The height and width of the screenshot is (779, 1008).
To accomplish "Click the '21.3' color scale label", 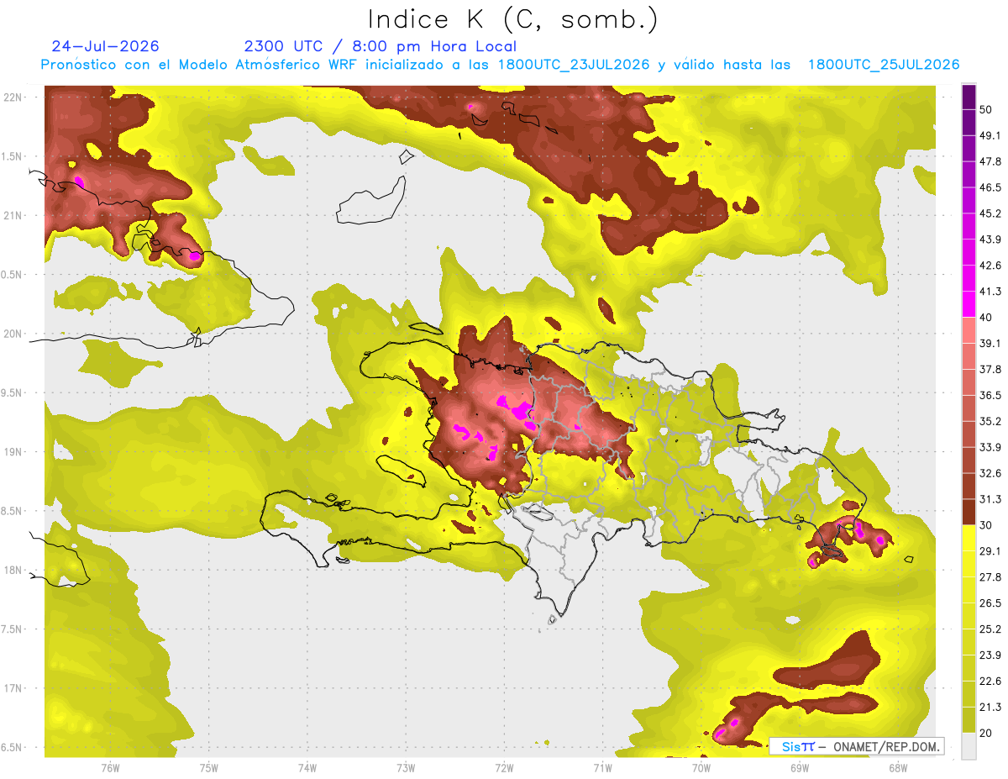I will tap(990, 707).
